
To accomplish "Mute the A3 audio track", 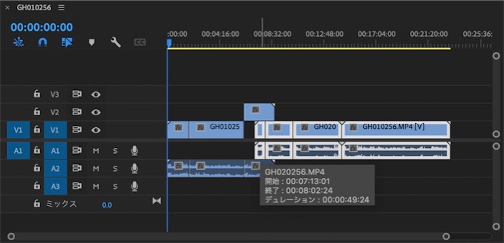I will point(96,186).
